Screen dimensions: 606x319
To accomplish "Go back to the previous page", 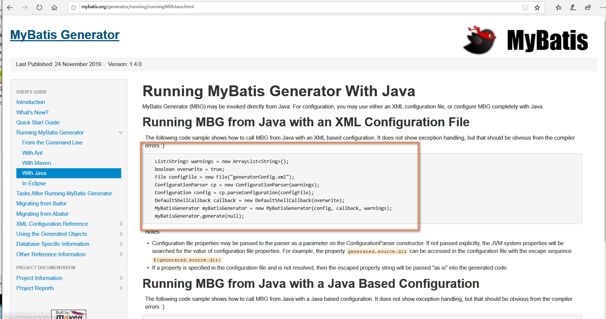I will click(10, 7).
